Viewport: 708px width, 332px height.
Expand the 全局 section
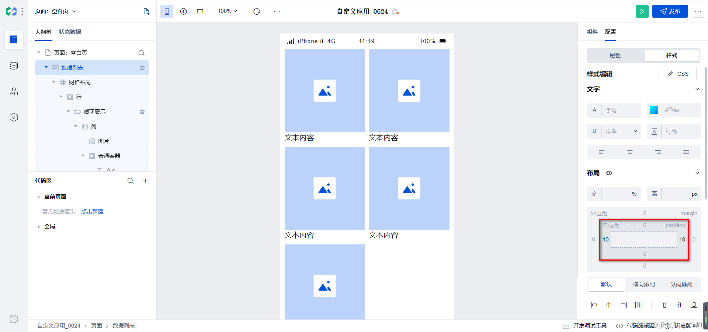[x=39, y=227]
